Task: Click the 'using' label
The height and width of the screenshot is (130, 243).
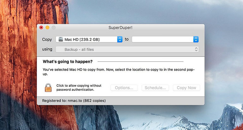Action: [47, 49]
